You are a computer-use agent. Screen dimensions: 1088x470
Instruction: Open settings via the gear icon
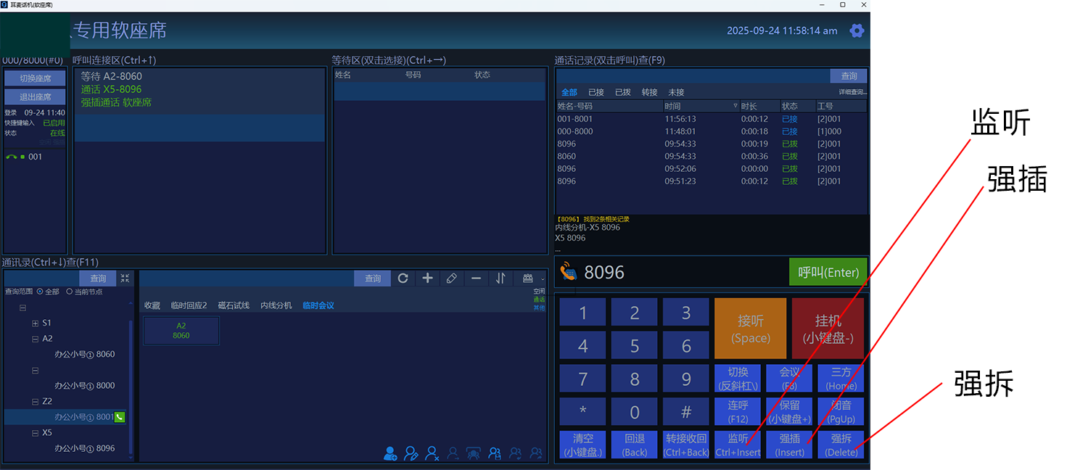(x=857, y=30)
